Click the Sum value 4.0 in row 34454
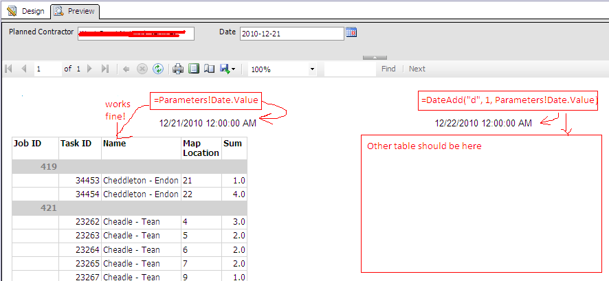This screenshot has height=281, width=609. 234,194
